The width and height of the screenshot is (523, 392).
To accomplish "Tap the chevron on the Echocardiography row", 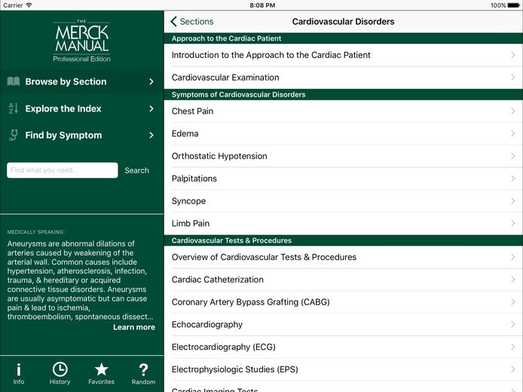I will 513,324.
